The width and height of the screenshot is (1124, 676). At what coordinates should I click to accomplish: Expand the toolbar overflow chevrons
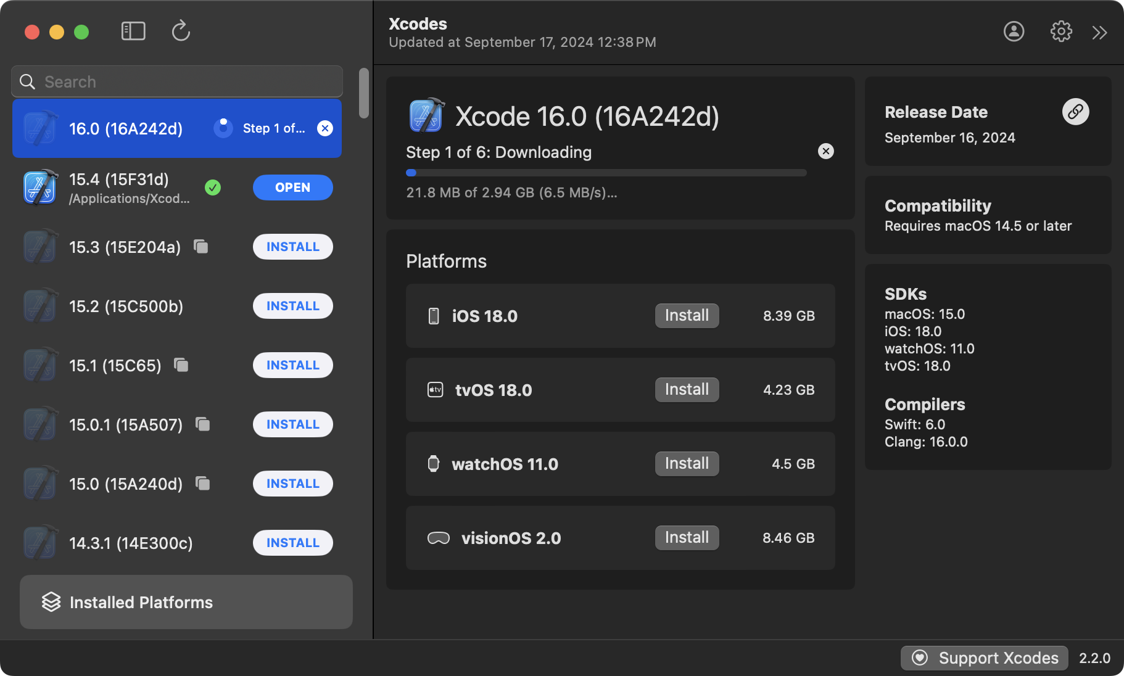click(1099, 33)
